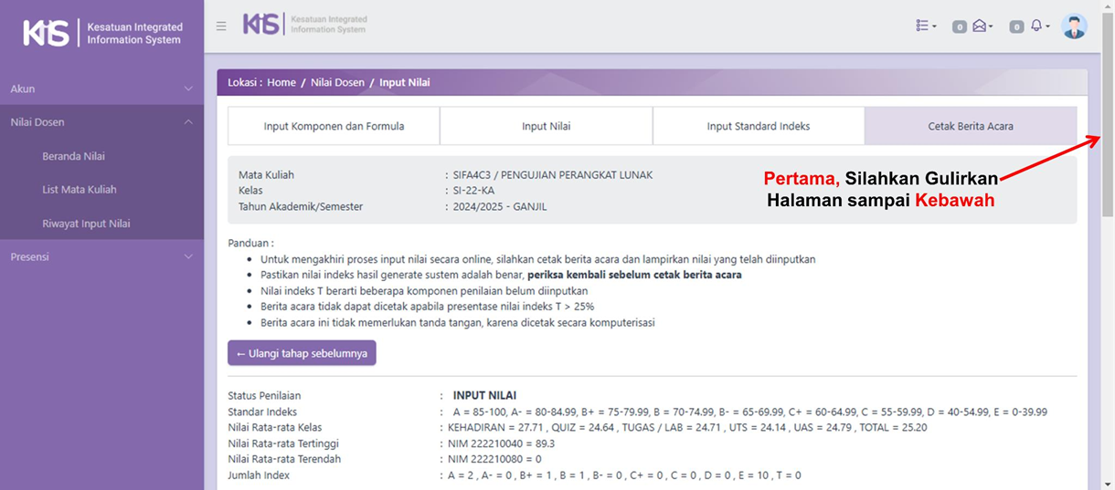The width and height of the screenshot is (1115, 490).
Task: Click the user avatar profile picture
Action: pos(1074,26)
